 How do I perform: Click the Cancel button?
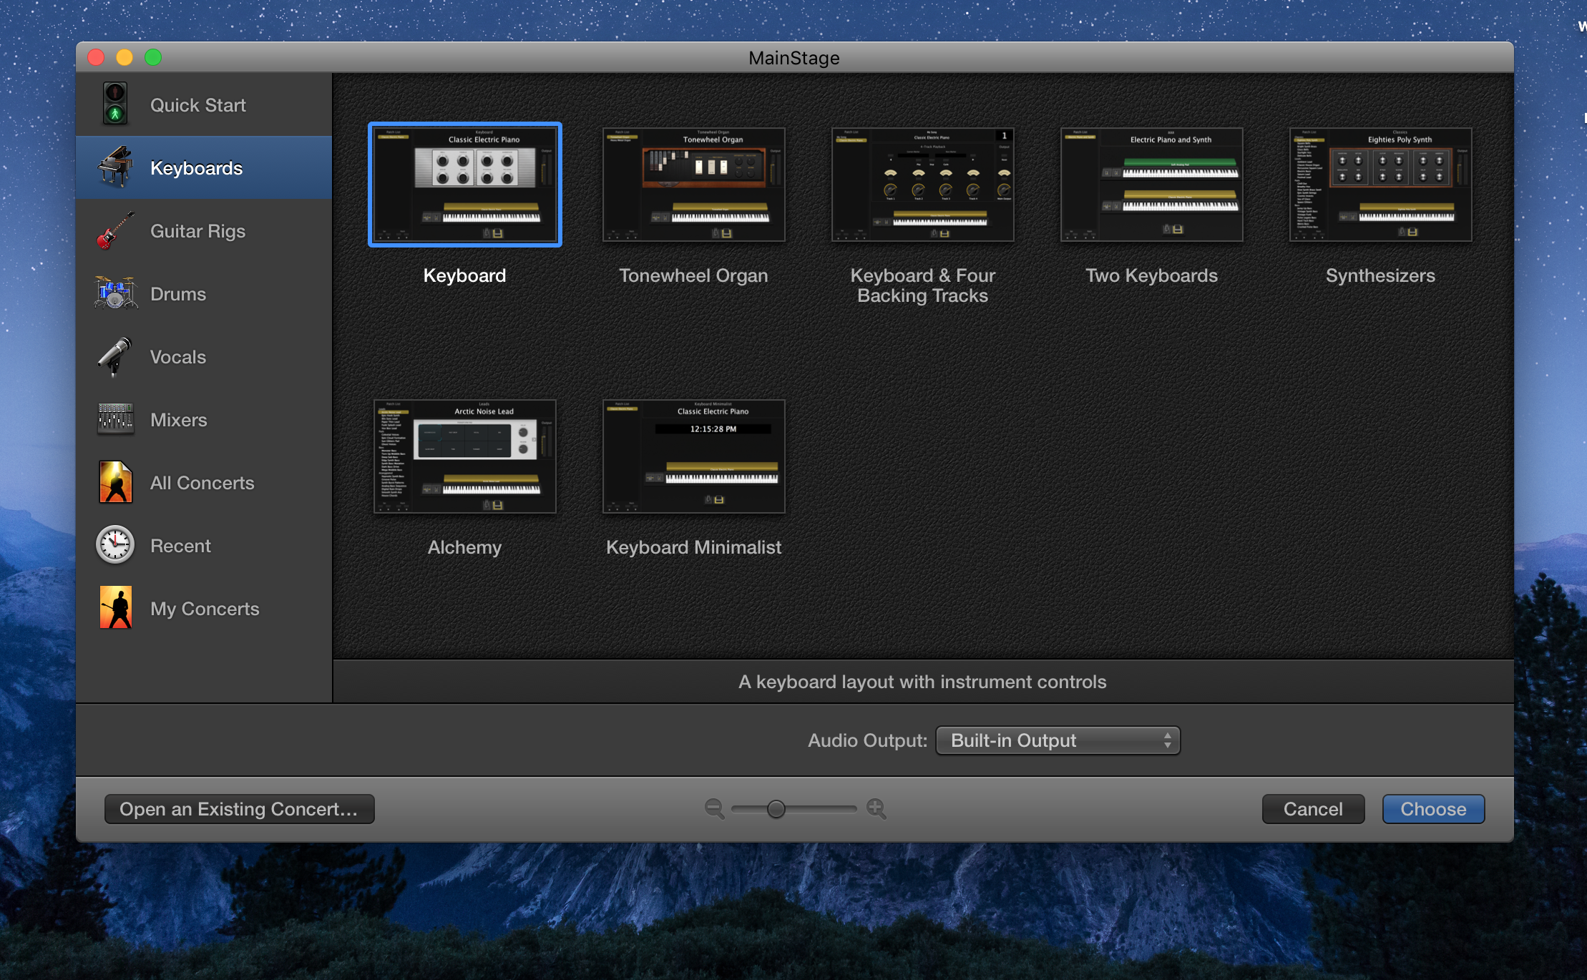coord(1313,809)
